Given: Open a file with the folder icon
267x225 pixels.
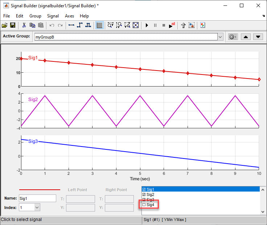Looking at the screenshot, I should 5,25.
